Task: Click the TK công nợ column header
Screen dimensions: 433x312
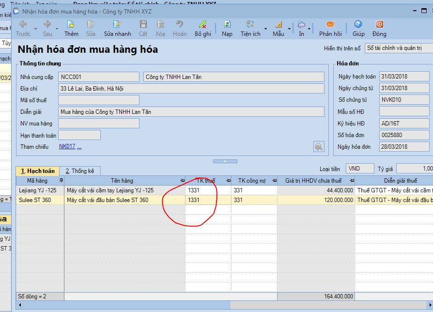Action: coord(251,181)
